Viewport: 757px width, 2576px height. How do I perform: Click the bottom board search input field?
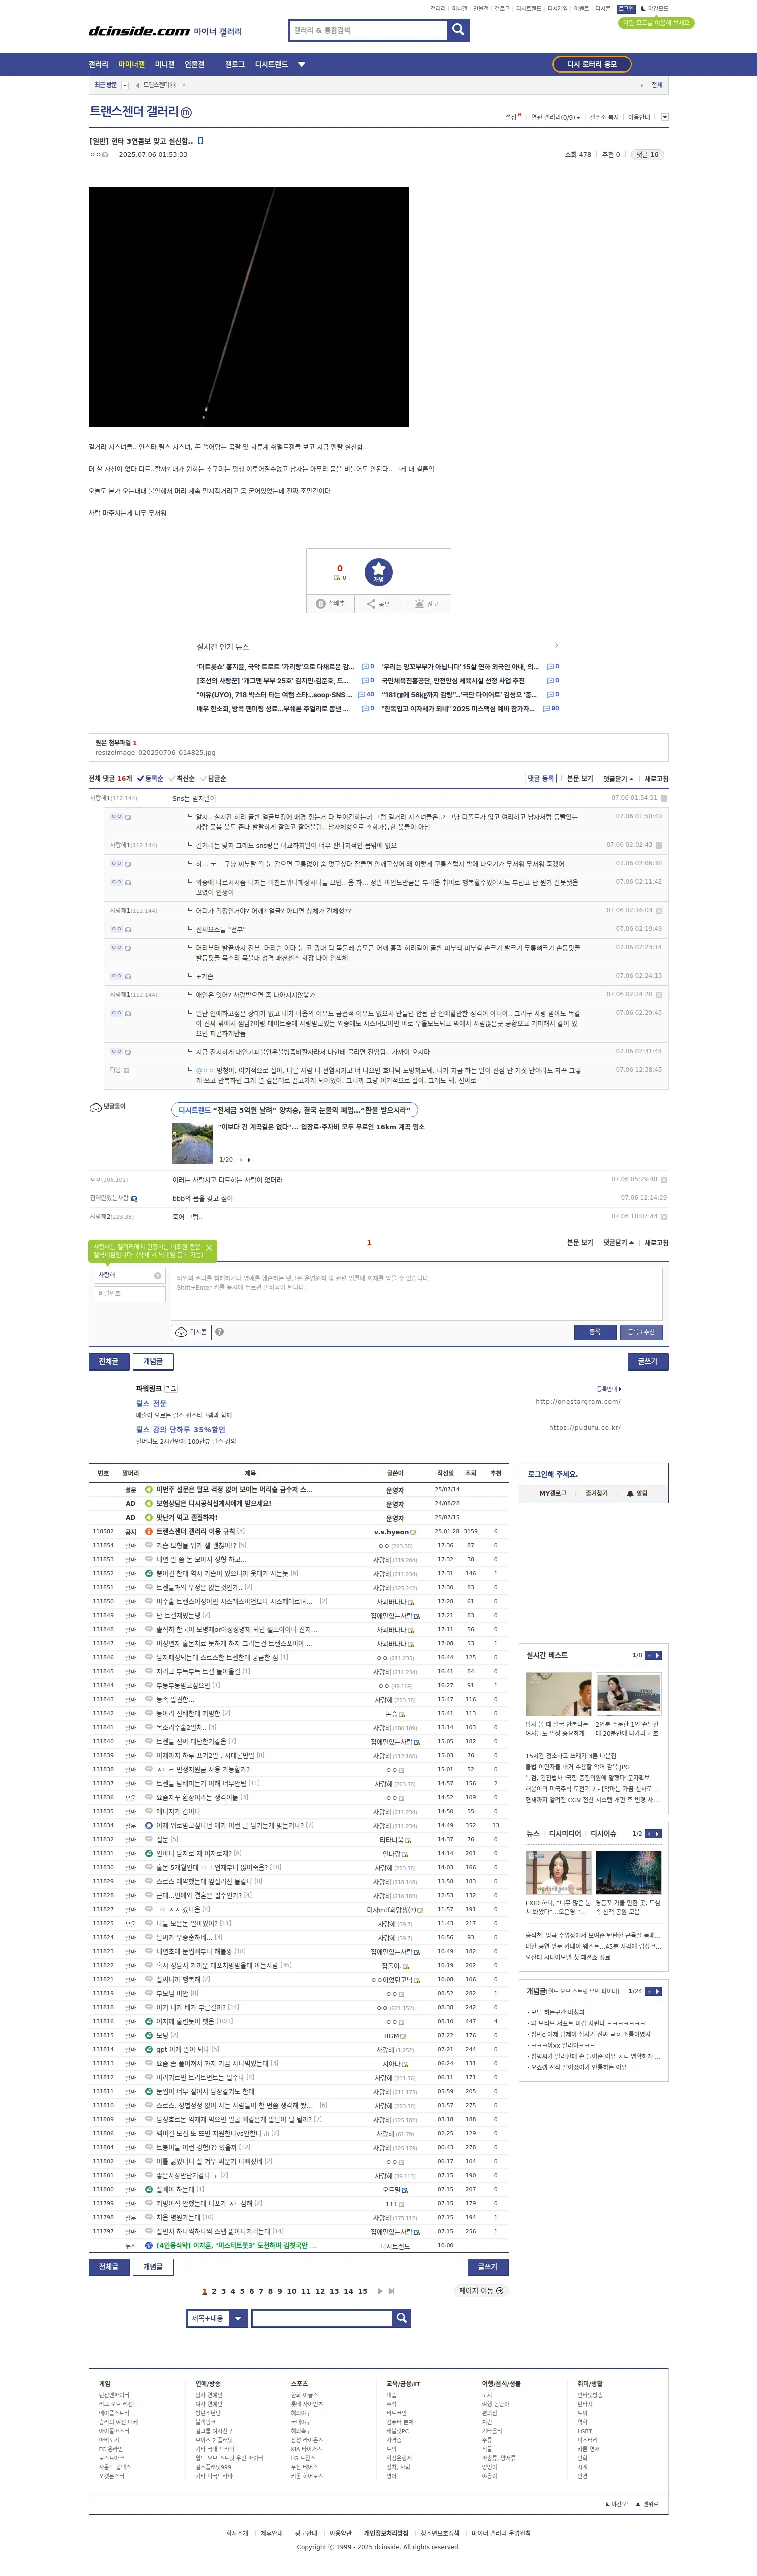click(x=322, y=2318)
